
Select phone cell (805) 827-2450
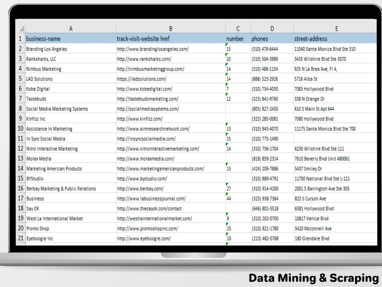272,109
